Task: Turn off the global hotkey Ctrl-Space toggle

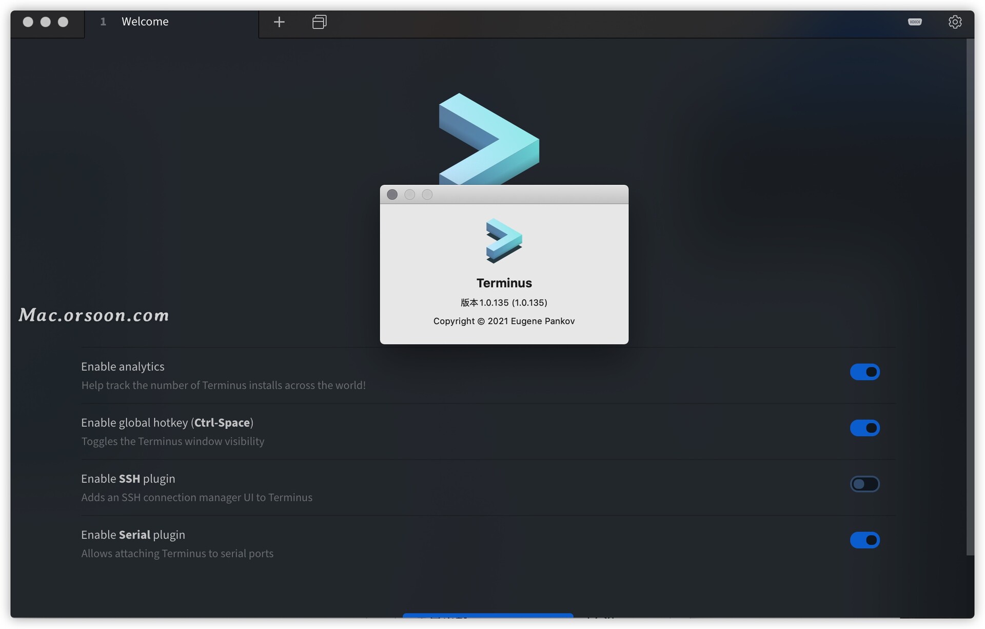Action: click(865, 428)
